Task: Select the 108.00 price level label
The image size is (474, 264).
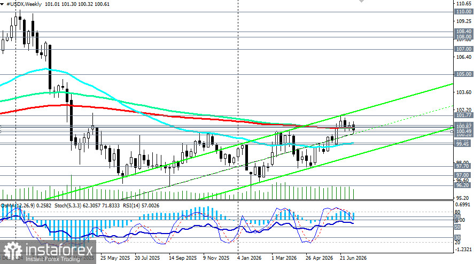Action: (x=463, y=37)
